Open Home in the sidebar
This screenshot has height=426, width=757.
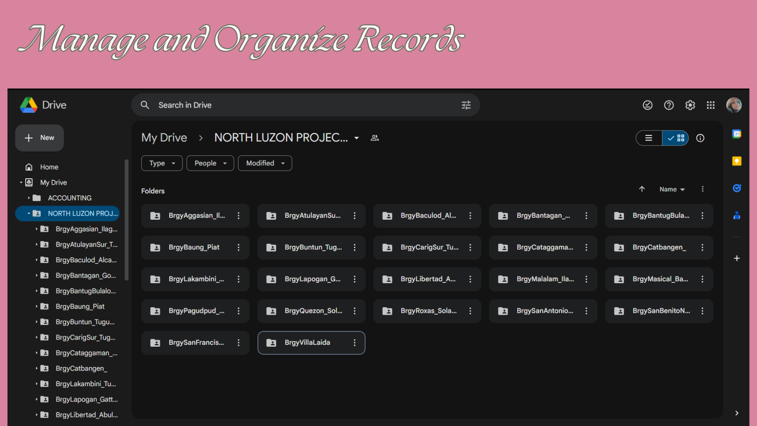point(49,167)
